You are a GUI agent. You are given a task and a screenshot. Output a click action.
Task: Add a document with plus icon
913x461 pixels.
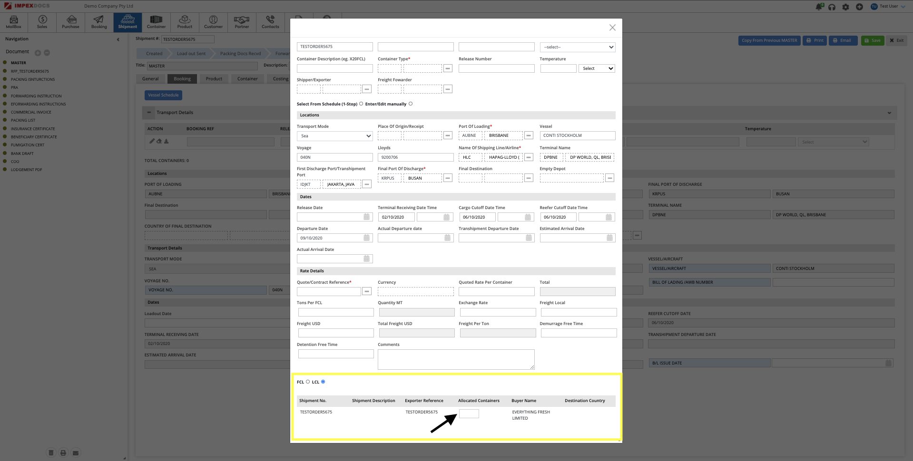38,53
